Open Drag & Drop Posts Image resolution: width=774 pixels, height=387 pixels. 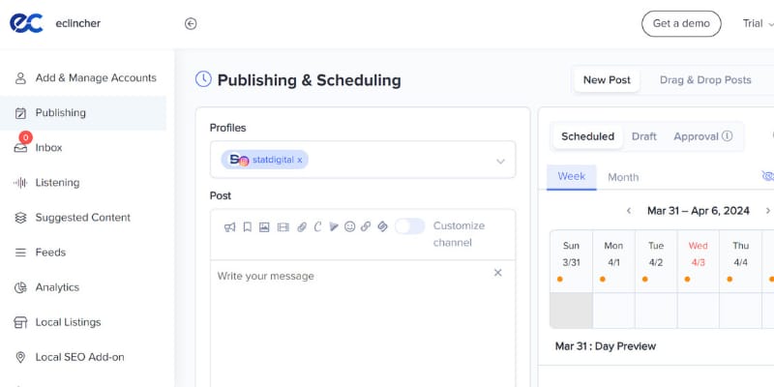(x=705, y=80)
